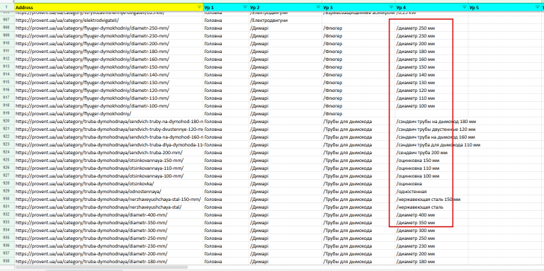Select the '/диаметр 140 мм' cell
The width and height of the screenshot is (544, 271).
431,75
